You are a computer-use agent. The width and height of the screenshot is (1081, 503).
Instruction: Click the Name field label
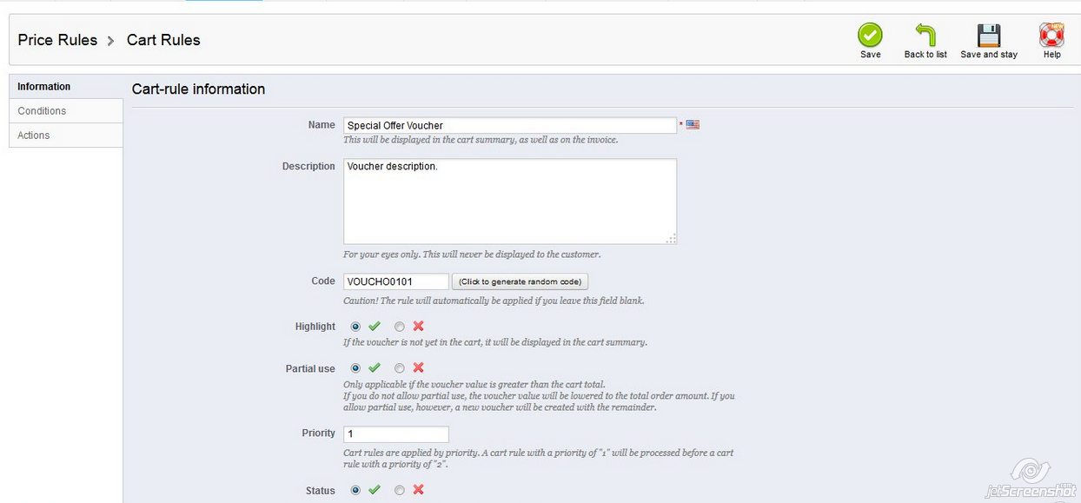[322, 124]
